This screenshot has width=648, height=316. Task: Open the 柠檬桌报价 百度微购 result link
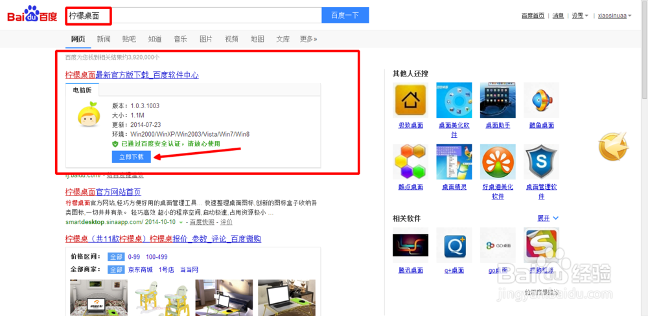163,239
